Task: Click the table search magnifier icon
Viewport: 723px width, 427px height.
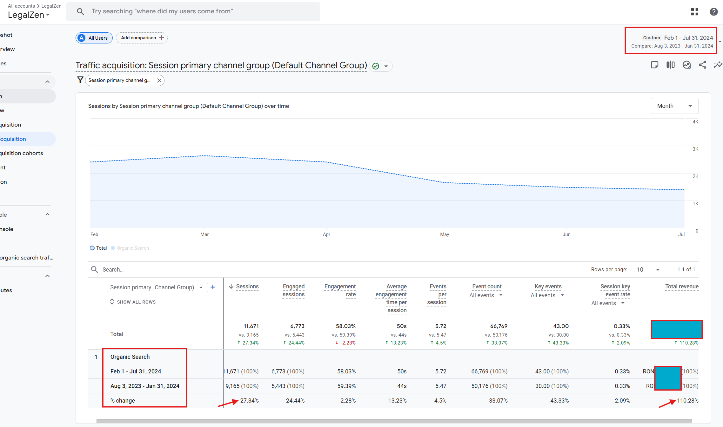Action: tap(94, 269)
